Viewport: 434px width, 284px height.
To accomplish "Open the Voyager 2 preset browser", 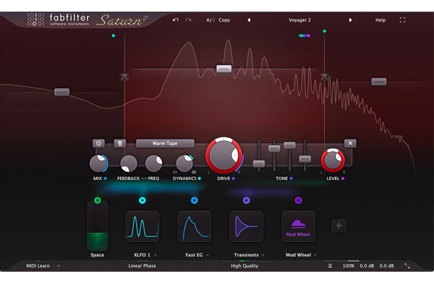I will [300, 20].
